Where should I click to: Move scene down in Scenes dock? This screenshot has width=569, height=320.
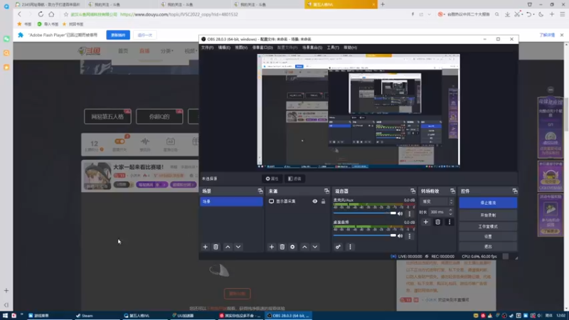(238, 247)
